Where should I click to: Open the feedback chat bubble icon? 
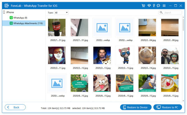[158, 6]
